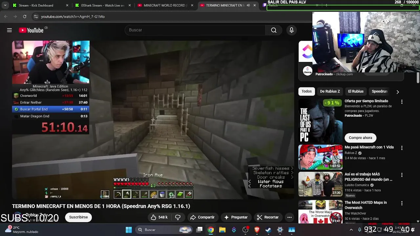Open Google Chrome from the taskbar

[x=211, y=230]
